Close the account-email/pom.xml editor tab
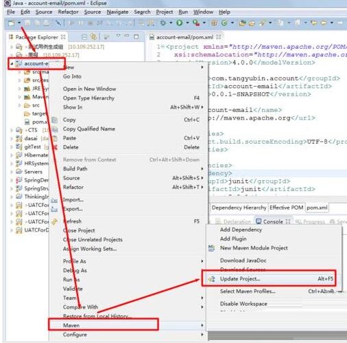Image resolution: width=347 pixels, height=343 pixels. click(x=218, y=36)
